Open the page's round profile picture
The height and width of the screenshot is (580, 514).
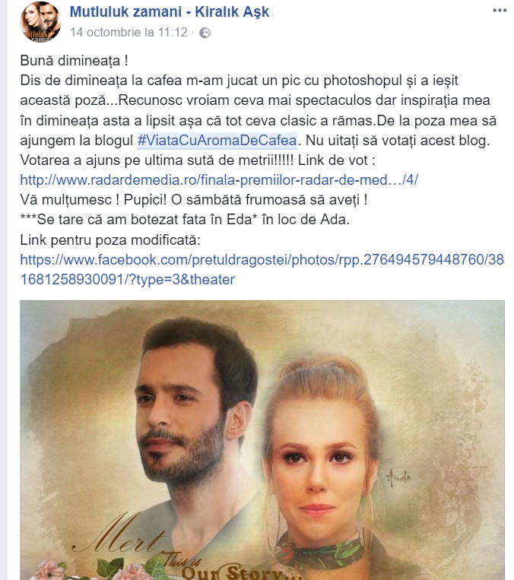[40, 22]
